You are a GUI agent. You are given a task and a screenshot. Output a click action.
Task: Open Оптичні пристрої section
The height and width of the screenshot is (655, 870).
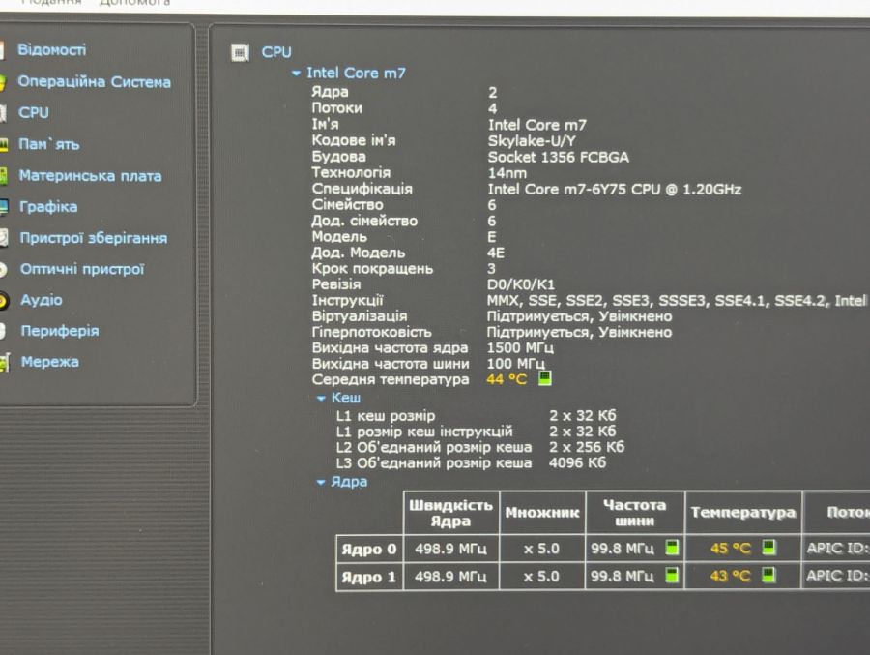[x=82, y=269]
